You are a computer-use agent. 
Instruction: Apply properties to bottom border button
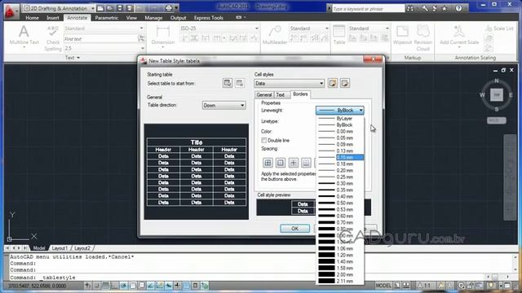coord(306,163)
